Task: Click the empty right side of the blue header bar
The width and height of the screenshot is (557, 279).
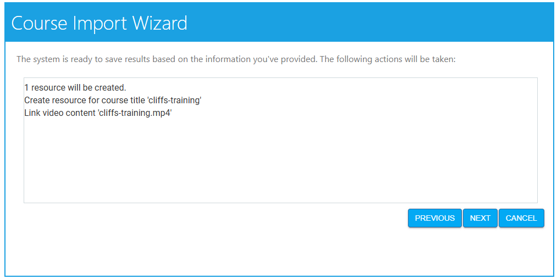Action: (385, 23)
